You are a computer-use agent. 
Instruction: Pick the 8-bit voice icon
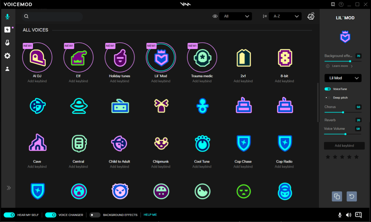click(x=285, y=58)
